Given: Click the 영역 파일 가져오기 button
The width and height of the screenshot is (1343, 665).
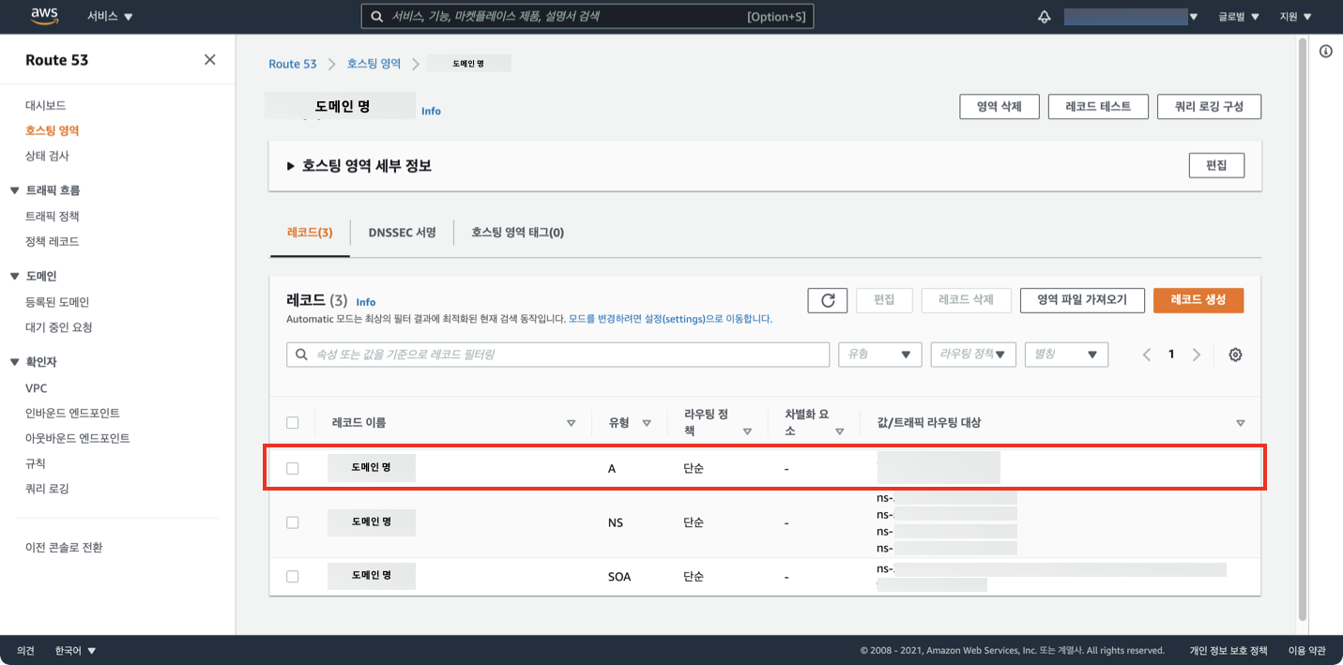Looking at the screenshot, I should [1082, 300].
